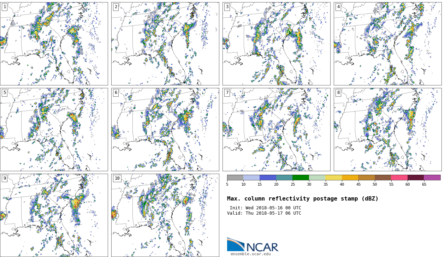Select ensemble member 2 map panel
445x257 pixels.
pyautogui.click(x=165, y=43)
